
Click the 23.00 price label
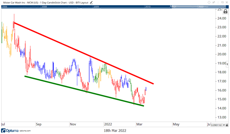coord(222,27)
